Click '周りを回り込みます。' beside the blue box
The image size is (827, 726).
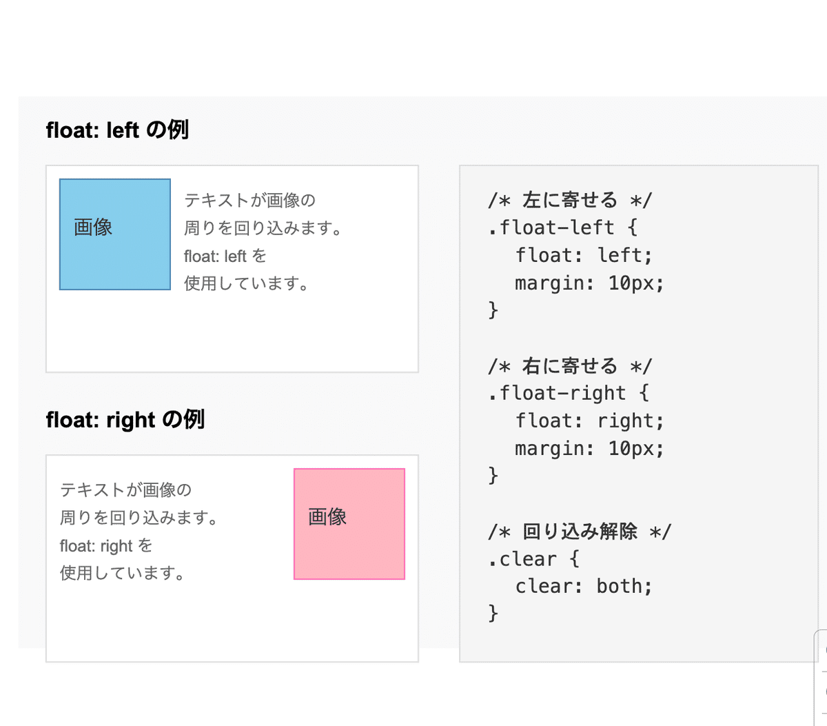coord(263,228)
